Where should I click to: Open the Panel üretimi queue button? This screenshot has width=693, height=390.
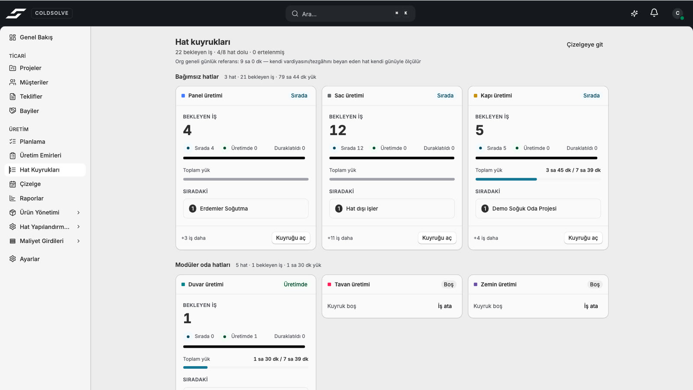(x=291, y=238)
